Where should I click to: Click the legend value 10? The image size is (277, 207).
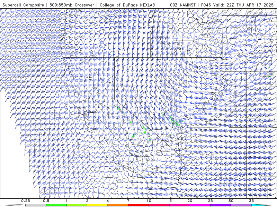click(x=149, y=201)
